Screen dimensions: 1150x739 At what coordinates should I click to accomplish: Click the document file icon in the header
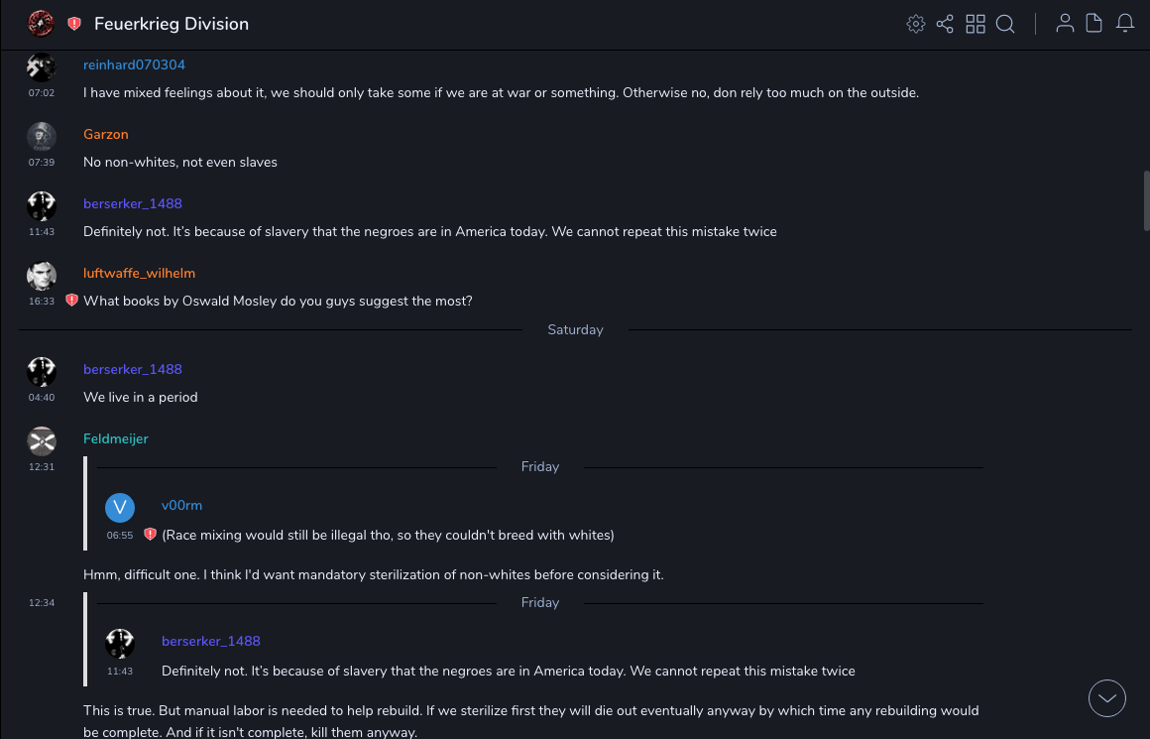tap(1094, 24)
